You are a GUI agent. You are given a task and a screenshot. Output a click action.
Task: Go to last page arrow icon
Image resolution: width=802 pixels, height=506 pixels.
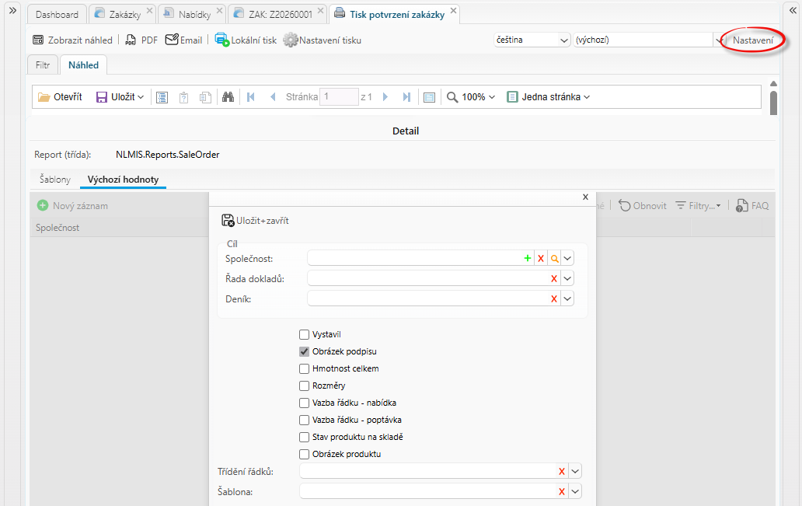(x=406, y=96)
